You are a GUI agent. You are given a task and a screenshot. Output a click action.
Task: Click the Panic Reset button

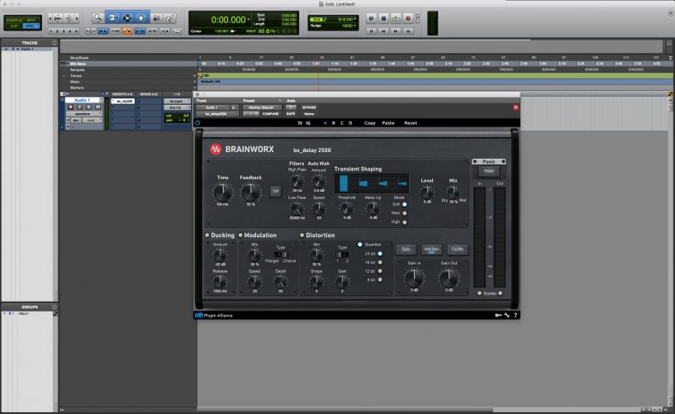489,171
